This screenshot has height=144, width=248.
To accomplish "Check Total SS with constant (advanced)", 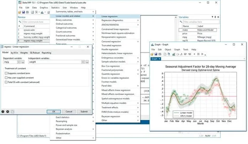I will (x=6, y=82).
